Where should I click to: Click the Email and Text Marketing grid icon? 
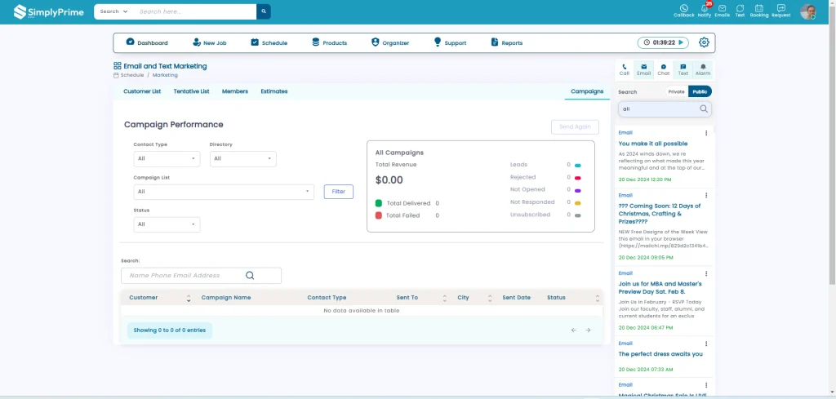coord(118,66)
